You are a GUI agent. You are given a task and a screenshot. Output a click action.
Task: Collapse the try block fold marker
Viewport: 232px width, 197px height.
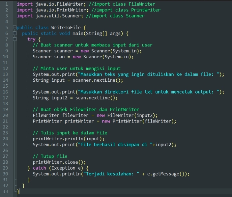pos(14,39)
